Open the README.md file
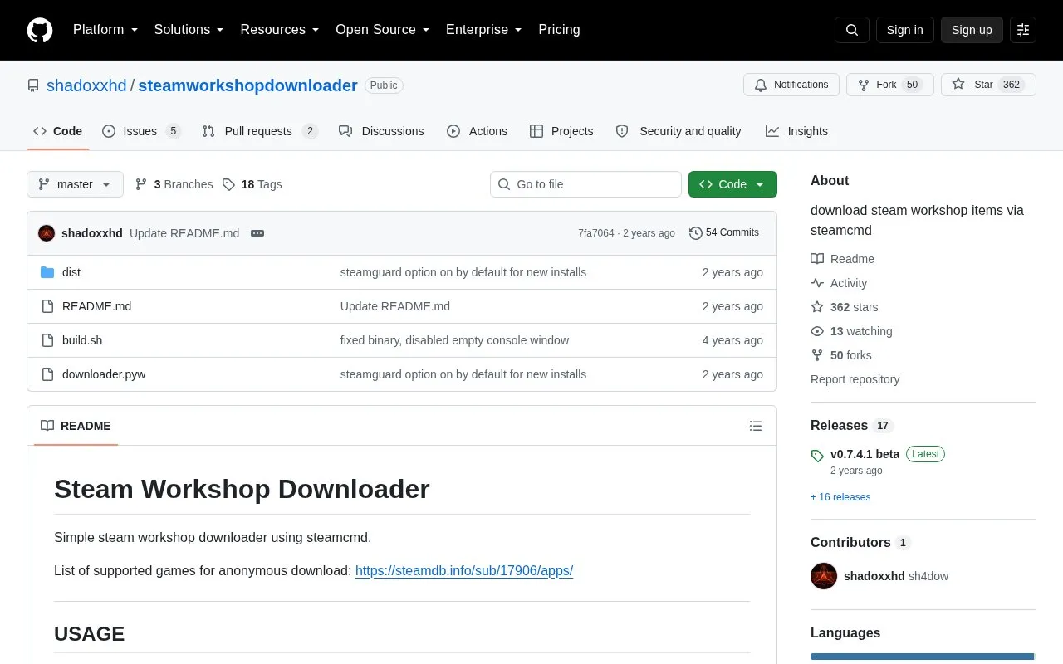Screen dimensions: 1063x664 [96, 306]
